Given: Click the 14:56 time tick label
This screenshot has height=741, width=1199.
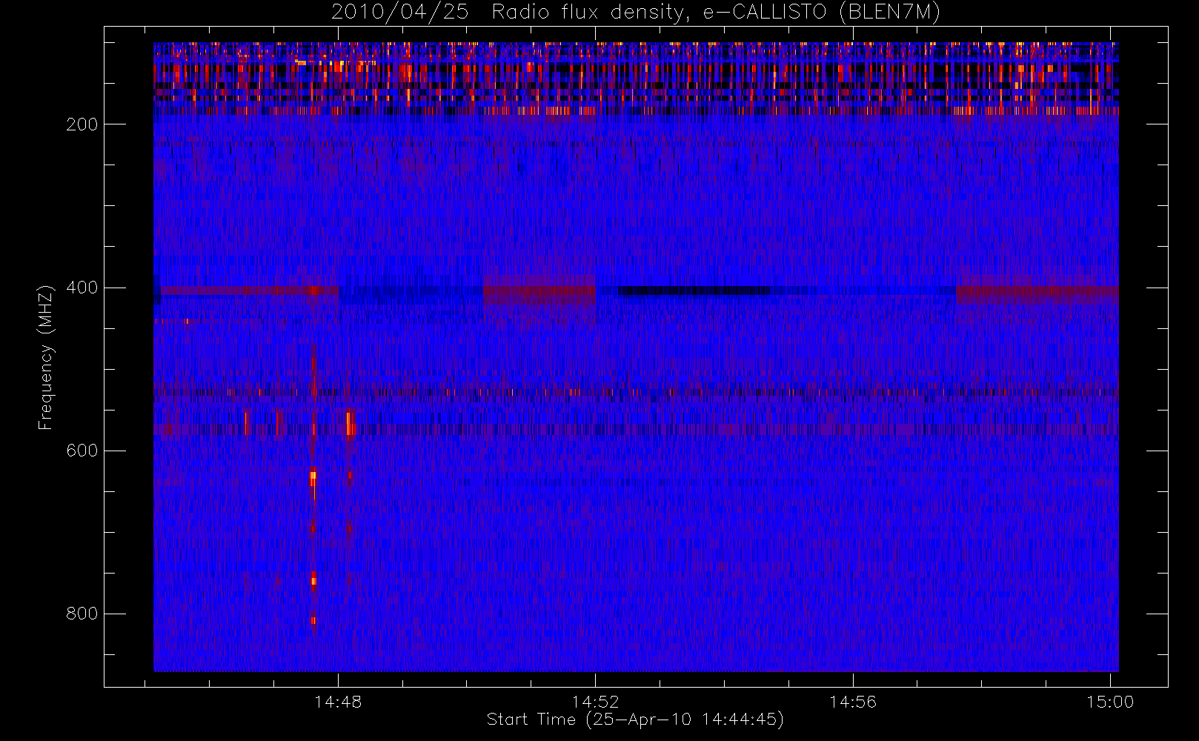Looking at the screenshot, I should (x=852, y=702).
